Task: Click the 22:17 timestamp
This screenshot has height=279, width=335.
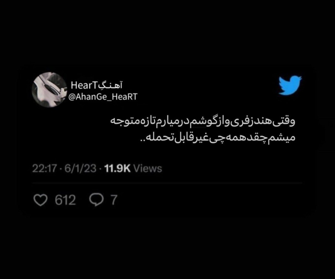Action: tap(44, 168)
